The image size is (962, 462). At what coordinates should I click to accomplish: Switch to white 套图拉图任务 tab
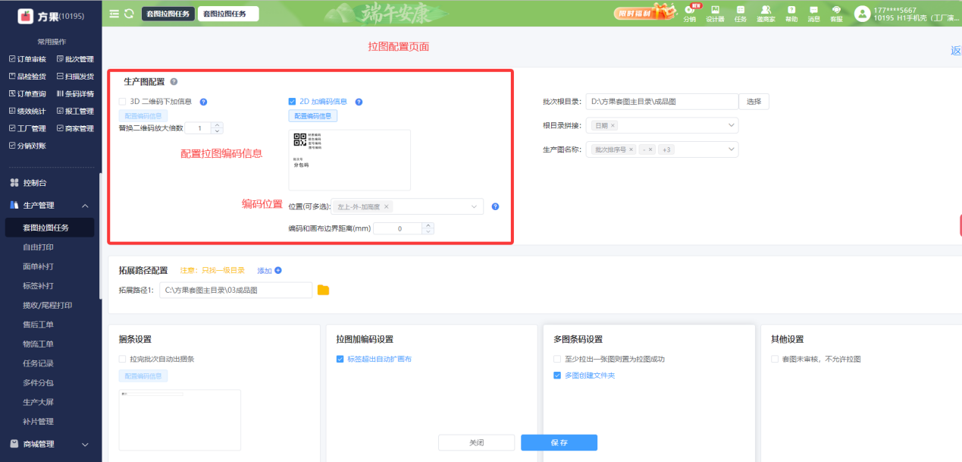pyautogui.click(x=227, y=14)
